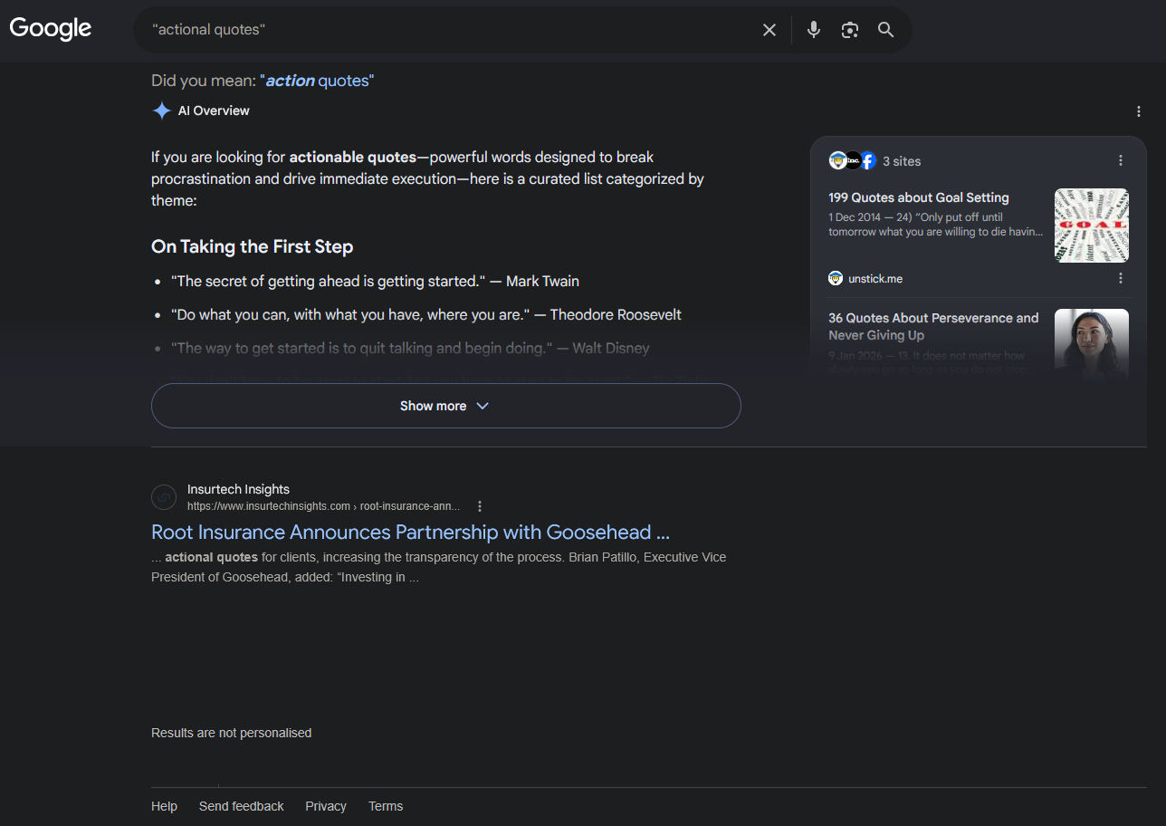Open the Terms footer link

click(386, 806)
